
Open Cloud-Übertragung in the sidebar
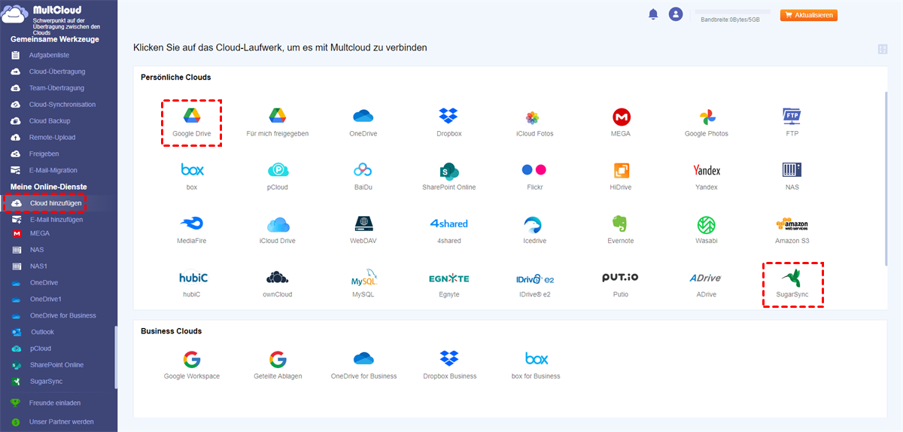[59, 71]
